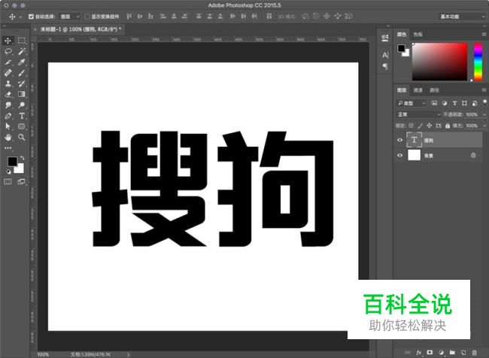Switch to the Paths (路径) tab
489x358 pixels.
[x=434, y=90]
